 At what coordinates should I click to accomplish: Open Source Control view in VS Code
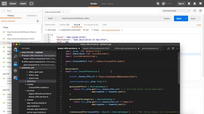pyautogui.click(x=15, y=63)
